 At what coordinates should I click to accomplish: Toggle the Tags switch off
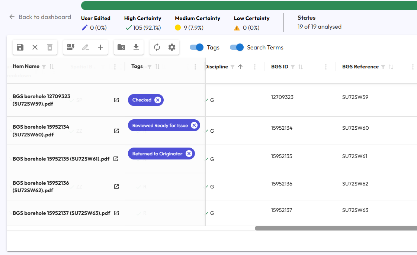[196, 47]
